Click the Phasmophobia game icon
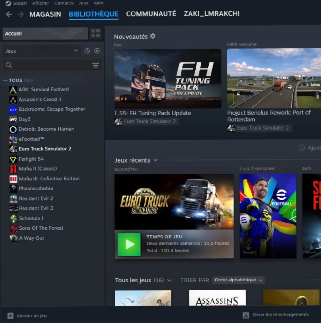 [13, 189]
